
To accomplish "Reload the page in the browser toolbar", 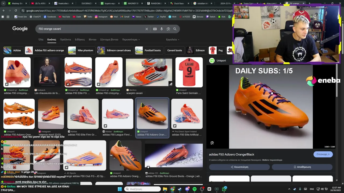I will click(x=16, y=10).
